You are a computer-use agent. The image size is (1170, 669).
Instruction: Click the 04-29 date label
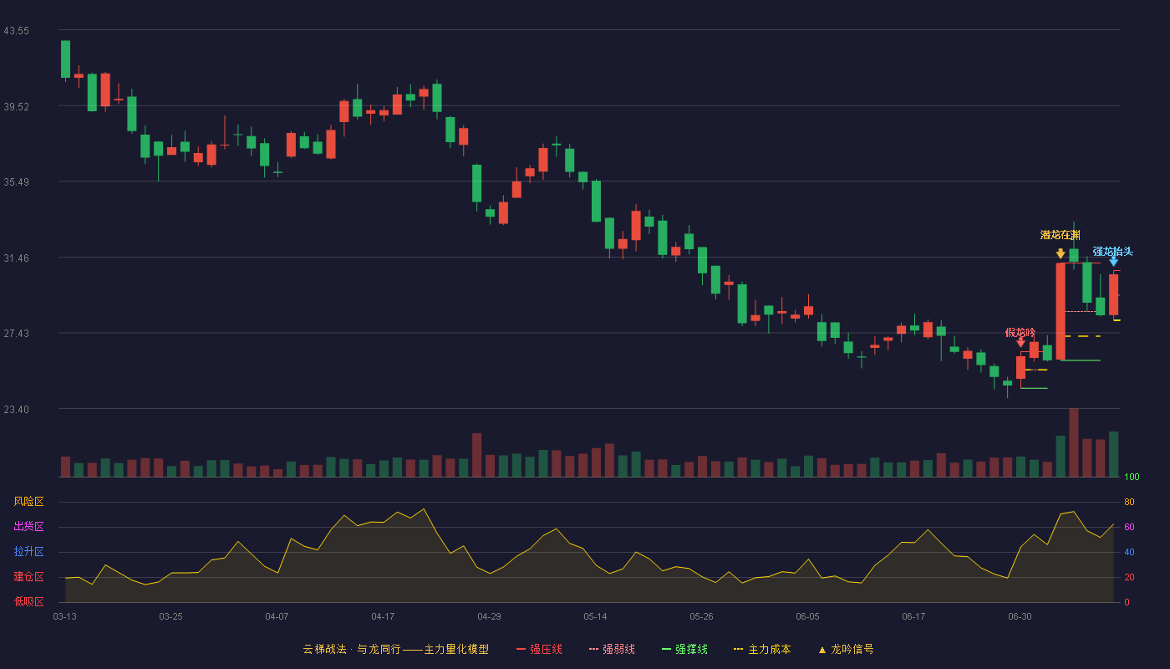489,616
